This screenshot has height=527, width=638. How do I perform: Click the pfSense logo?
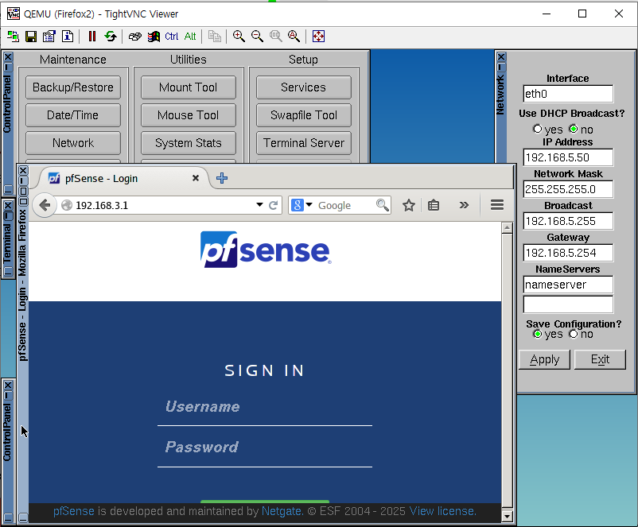click(x=266, y=250)
